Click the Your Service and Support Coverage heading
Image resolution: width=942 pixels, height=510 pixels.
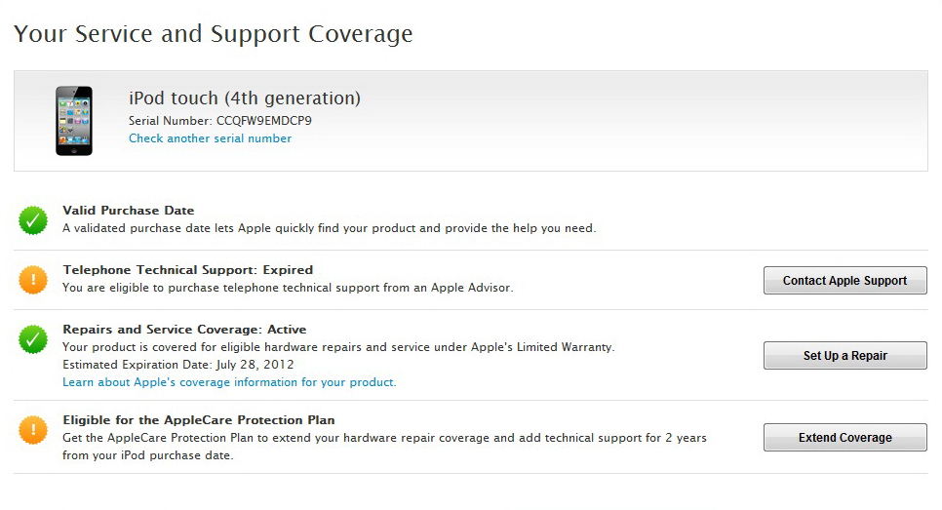[x=214, y=34]
